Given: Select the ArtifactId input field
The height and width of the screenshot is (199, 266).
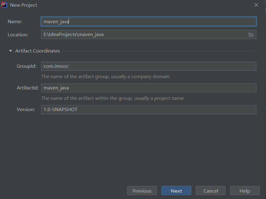Looking at the screenshot, I should (149, 88).
